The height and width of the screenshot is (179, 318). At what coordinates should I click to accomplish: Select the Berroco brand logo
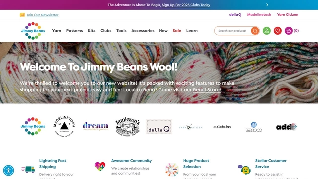pyautogui.click(x=254, y=127)
